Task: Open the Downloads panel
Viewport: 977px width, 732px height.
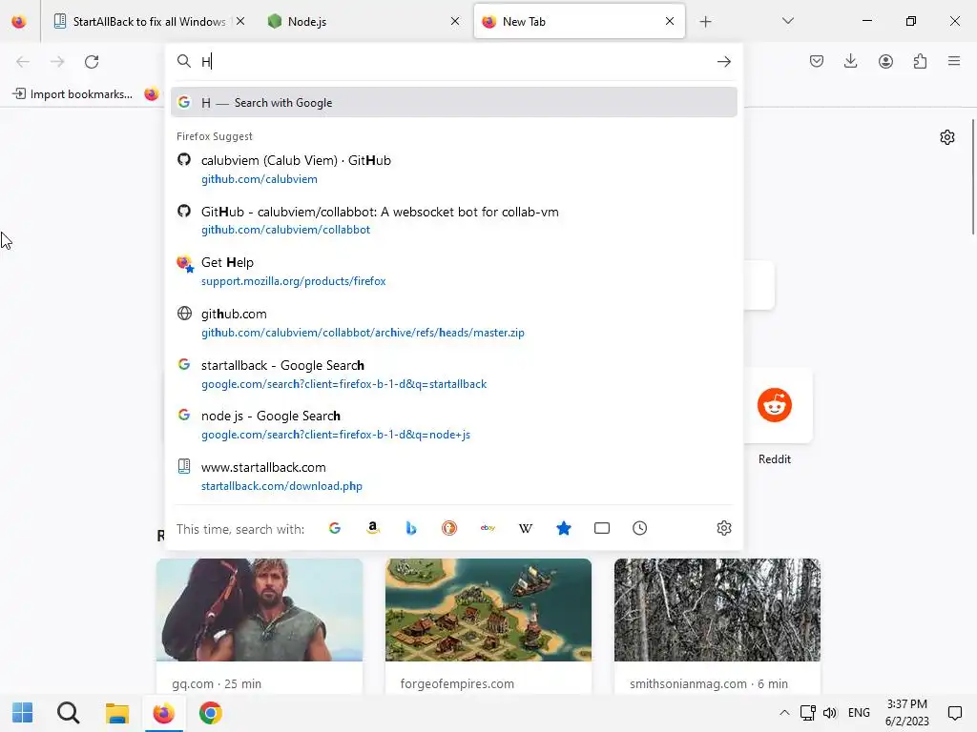Action: tap(850, 61)
